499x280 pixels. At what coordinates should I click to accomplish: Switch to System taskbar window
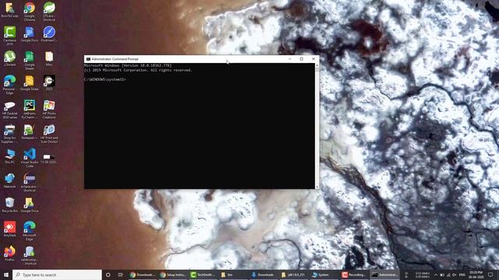(x=324, y=275)
